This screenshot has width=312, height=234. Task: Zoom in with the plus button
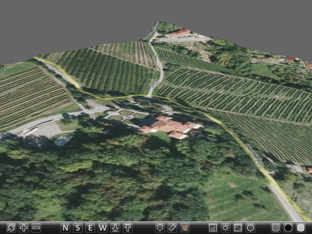tap(24, 228)
